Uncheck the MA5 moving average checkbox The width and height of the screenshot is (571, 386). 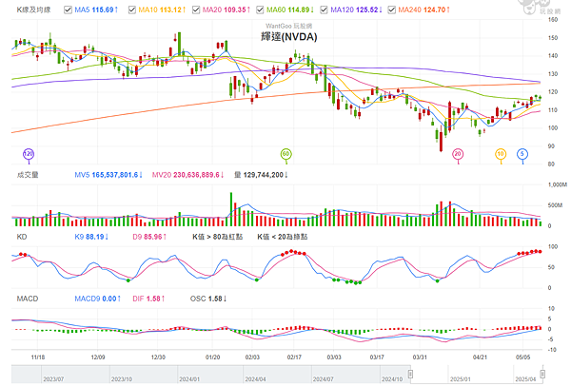[68, 10]
